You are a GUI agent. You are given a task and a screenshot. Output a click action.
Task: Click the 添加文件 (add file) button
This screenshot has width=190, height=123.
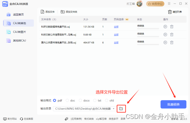[x=48, y=12]
